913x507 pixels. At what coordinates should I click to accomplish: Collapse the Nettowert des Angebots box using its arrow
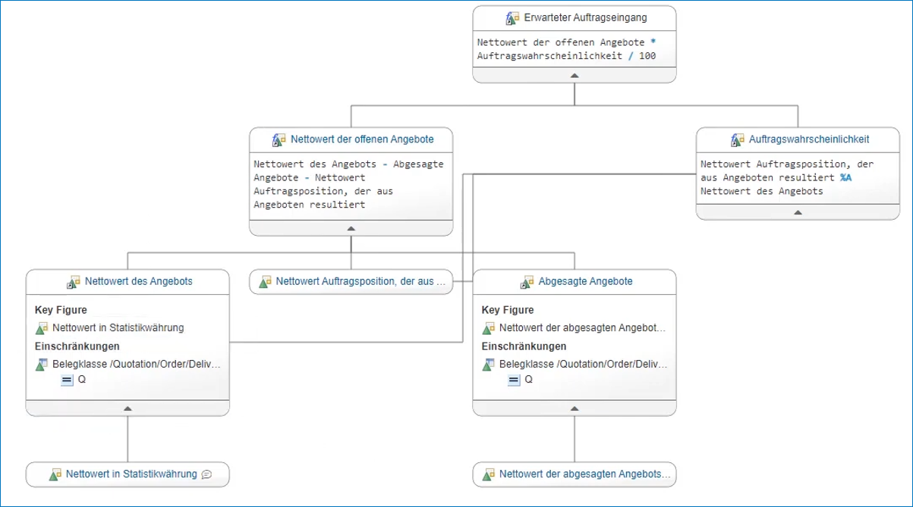pyautogui.click(x=128, y=409)
